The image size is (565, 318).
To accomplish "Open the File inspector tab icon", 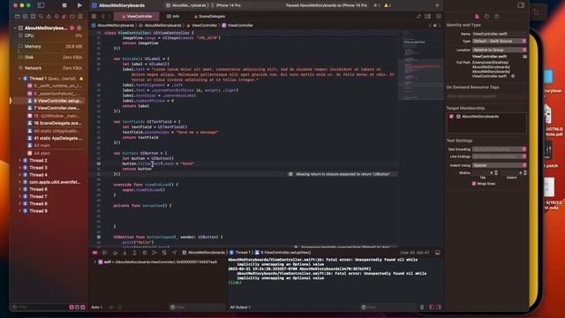I will [477, 16].
